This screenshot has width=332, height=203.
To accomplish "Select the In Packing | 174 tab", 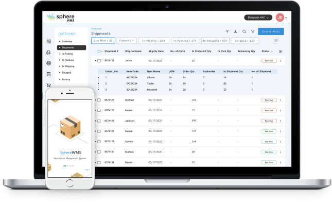I will click(x=185, y=41).
